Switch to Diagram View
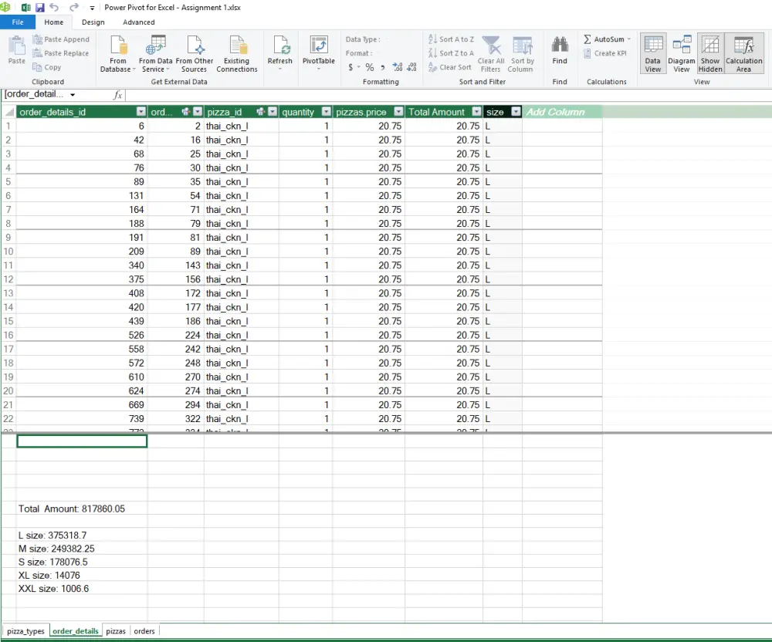 (x=682, y=54)
